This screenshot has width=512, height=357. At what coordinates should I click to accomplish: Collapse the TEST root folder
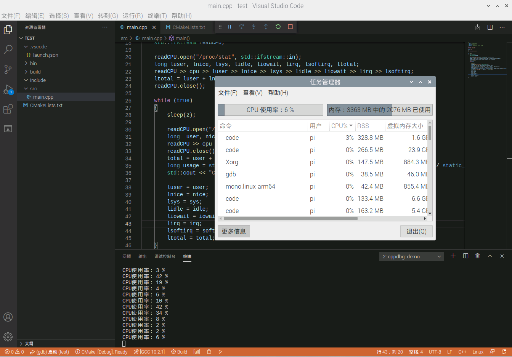tap(21, 38)
